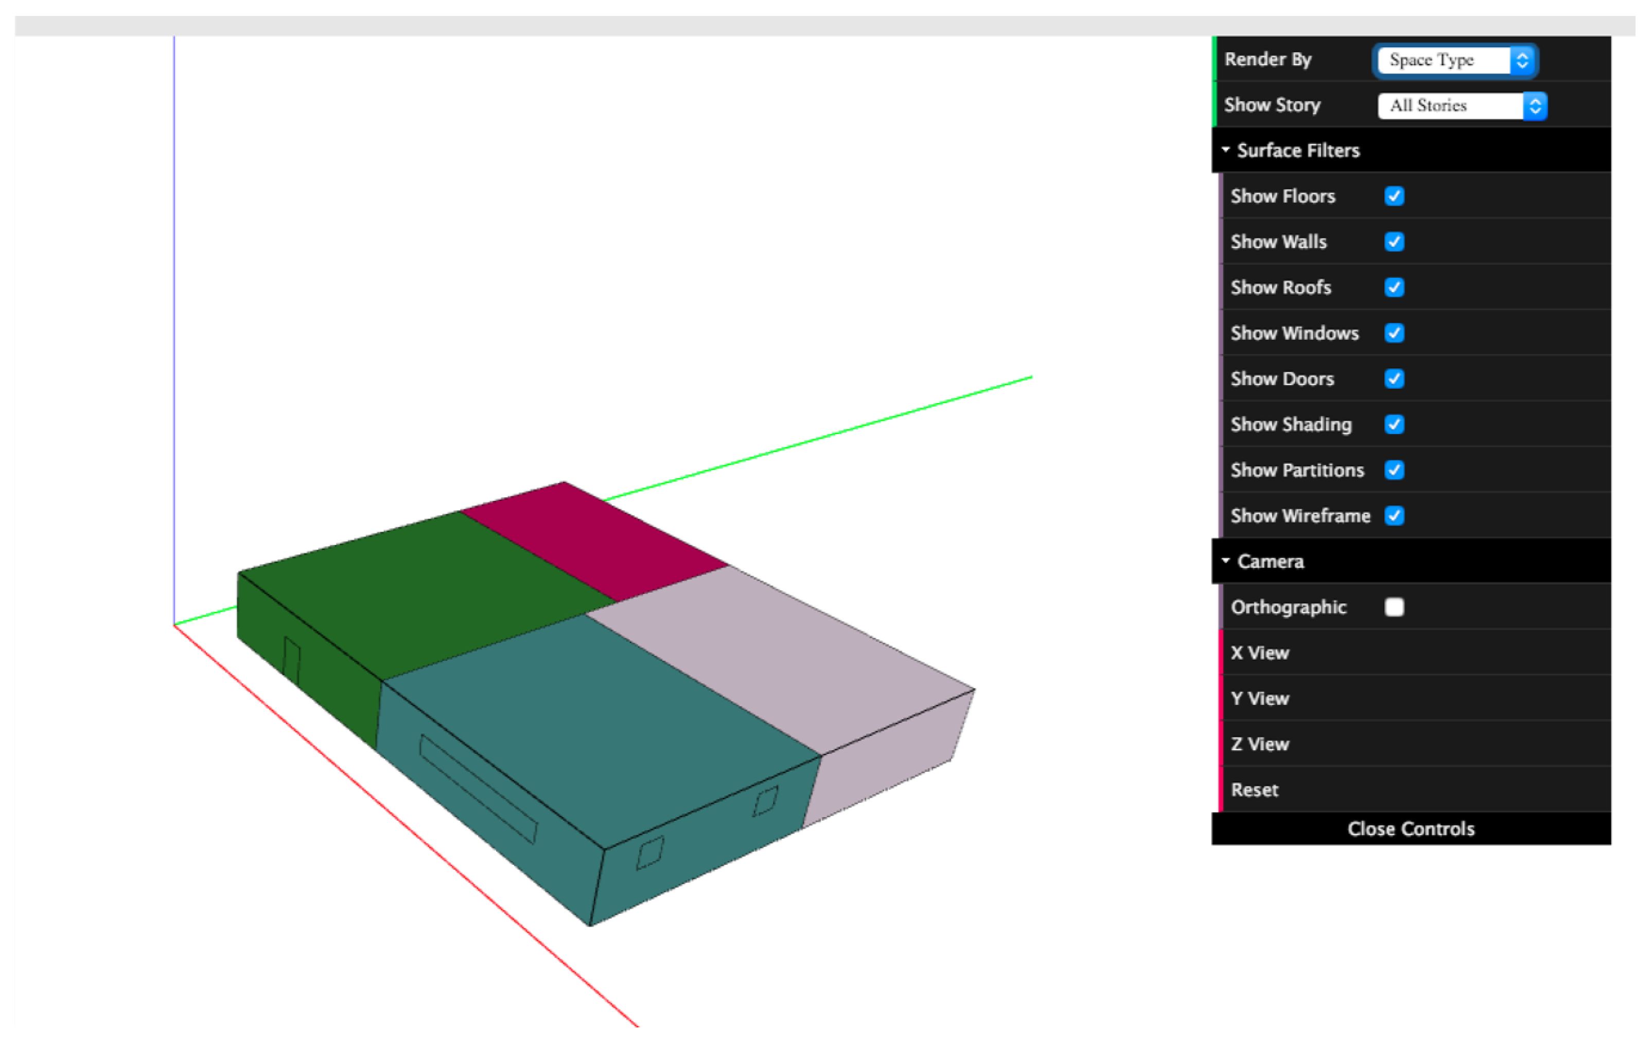Toggle the Show Walls checkbox
Screen dimensions: 1652x1049
pyautogui.click(x=1395, y=242)
